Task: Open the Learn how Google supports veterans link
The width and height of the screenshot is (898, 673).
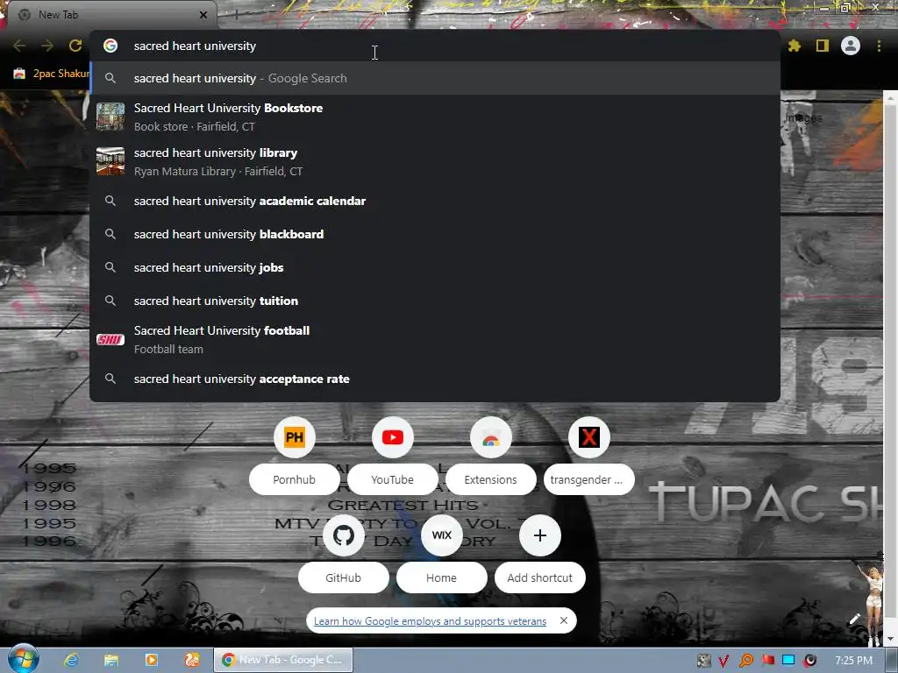Action: 430,621
